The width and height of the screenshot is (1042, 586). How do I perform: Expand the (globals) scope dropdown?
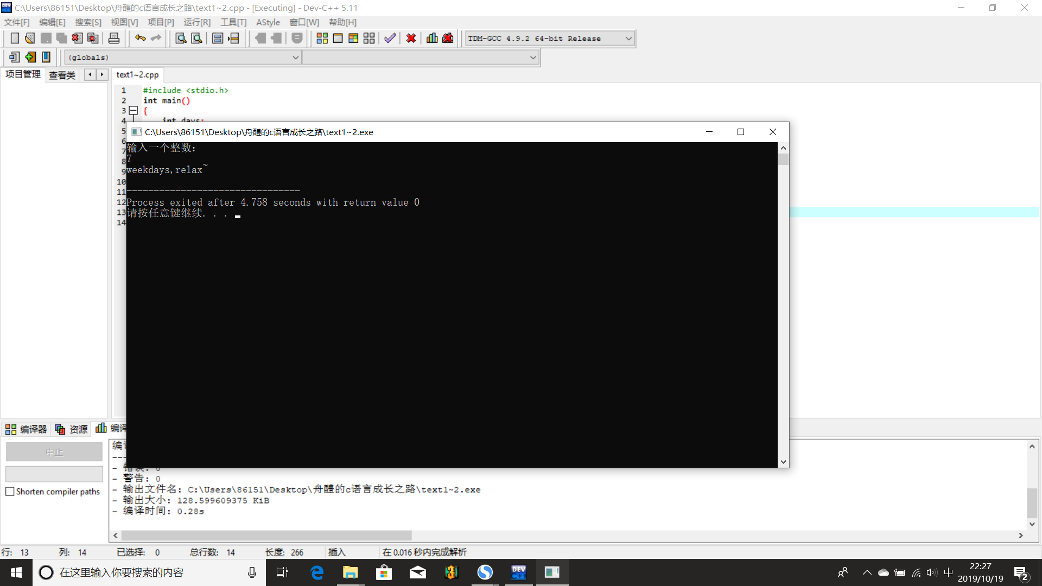295,58
